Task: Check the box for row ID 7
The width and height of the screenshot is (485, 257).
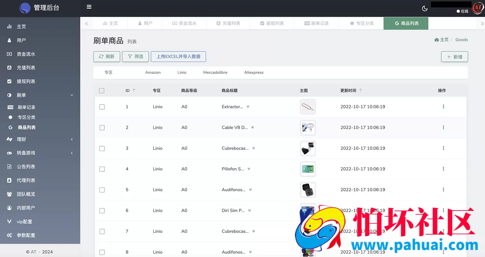Action: tap(102, 231)
